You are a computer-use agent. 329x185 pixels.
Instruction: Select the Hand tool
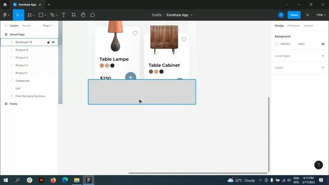click(x=83, y=15)
